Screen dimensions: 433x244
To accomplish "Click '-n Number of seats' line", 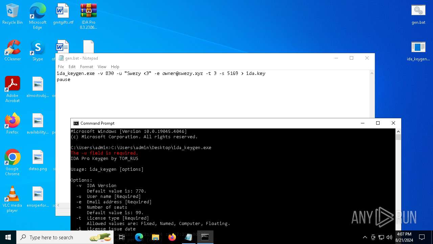I will pyautogui.click(x=101, y=207).
